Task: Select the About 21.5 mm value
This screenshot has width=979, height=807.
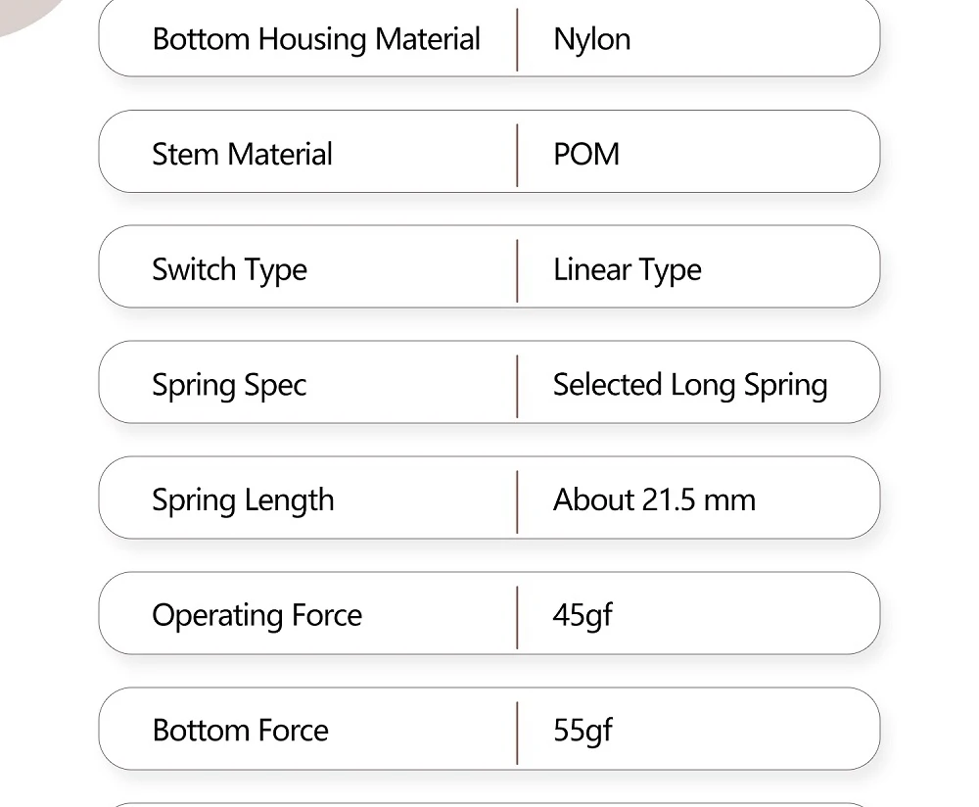Action: click(654, 500)
